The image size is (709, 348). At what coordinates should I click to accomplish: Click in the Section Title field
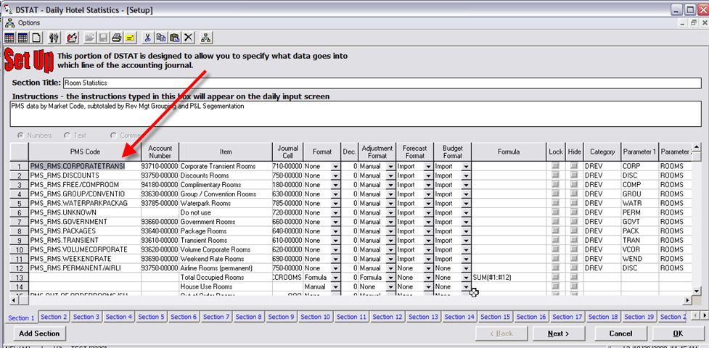click(x=382, y=83)
